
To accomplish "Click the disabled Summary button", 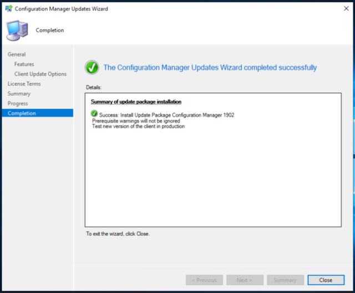I will [285, 280].
